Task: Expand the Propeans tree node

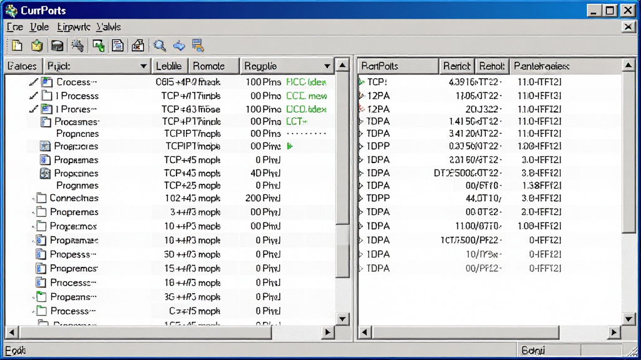Action: 34,297
